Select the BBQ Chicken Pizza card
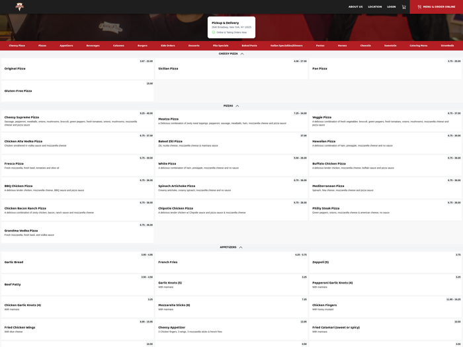 click(x=77, y=188)
